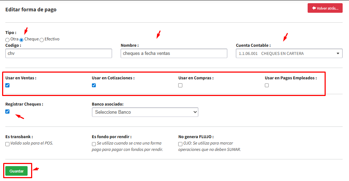Toggle the Usar en Cotizaciones checkbox
Viewport: 349px width, 181px height.
click(x=94, y=85)
